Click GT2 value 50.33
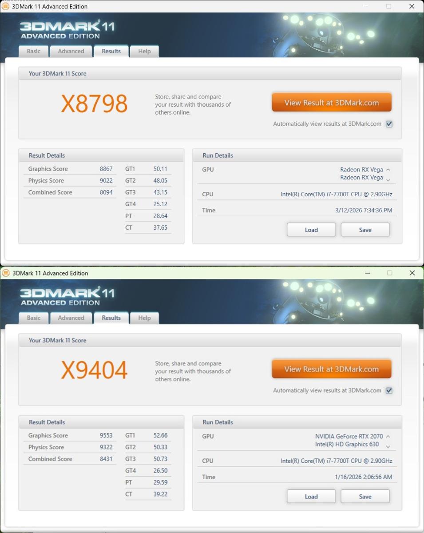This screenshot has width=424, height=533. pyautogui.click(x=160, y=447)
